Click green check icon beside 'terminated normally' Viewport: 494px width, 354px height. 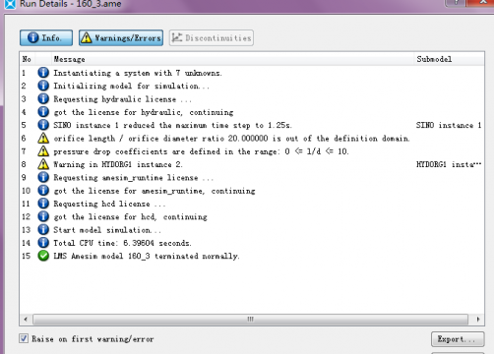click(x=43, y=256)
